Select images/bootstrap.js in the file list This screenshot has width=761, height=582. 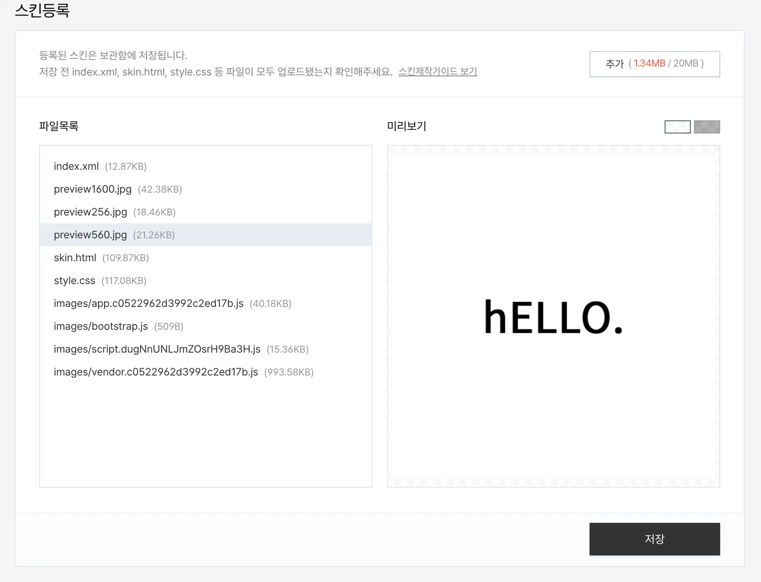[x=101, y=327]
